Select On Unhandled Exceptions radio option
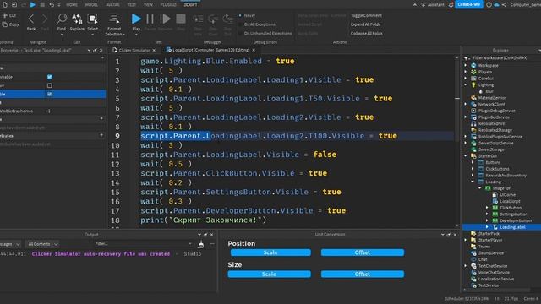The width and height of the screenshot is (541, 304). tap(240, 34)
